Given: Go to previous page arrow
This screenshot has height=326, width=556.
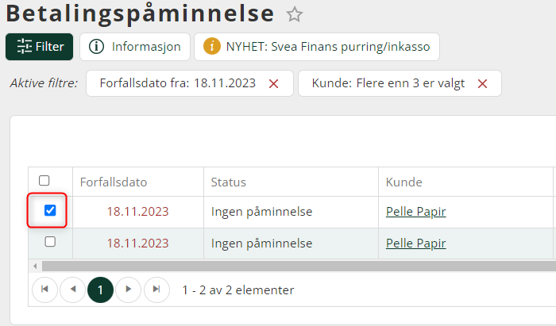Looking at the screenshot, I should [x=73, y=290].
